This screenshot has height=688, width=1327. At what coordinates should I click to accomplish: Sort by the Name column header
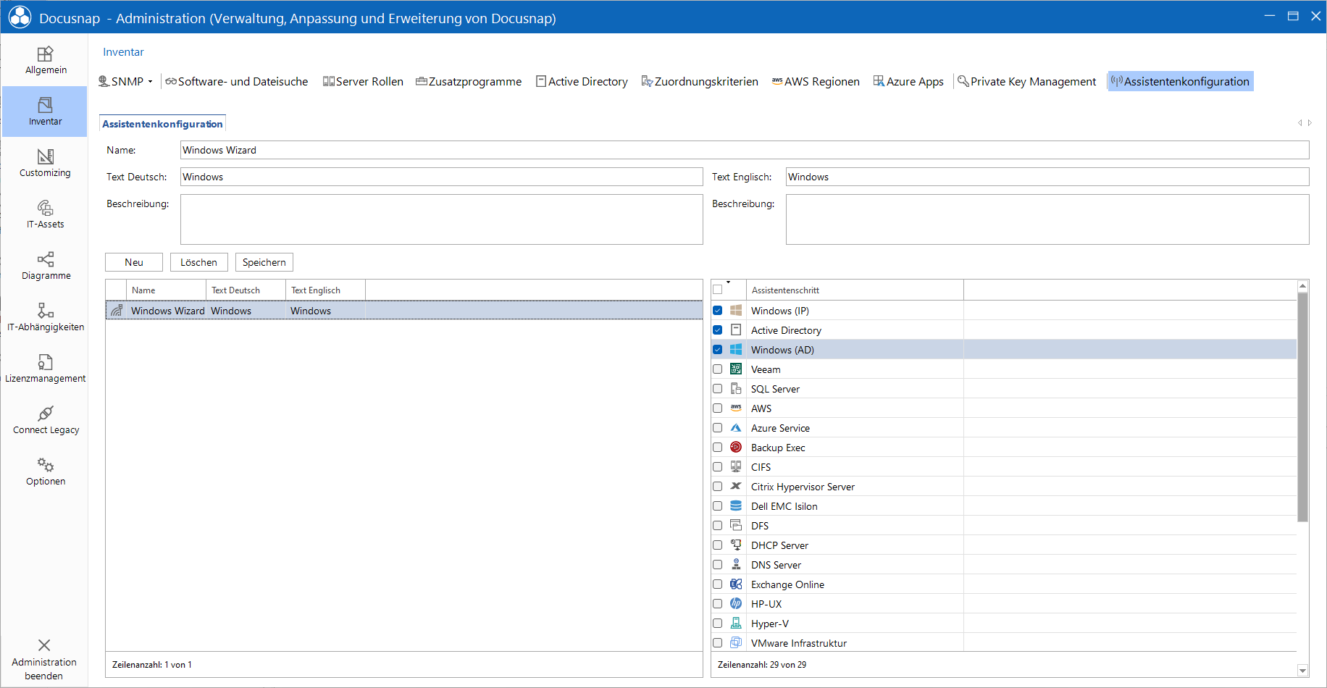(x=167, y=290)
